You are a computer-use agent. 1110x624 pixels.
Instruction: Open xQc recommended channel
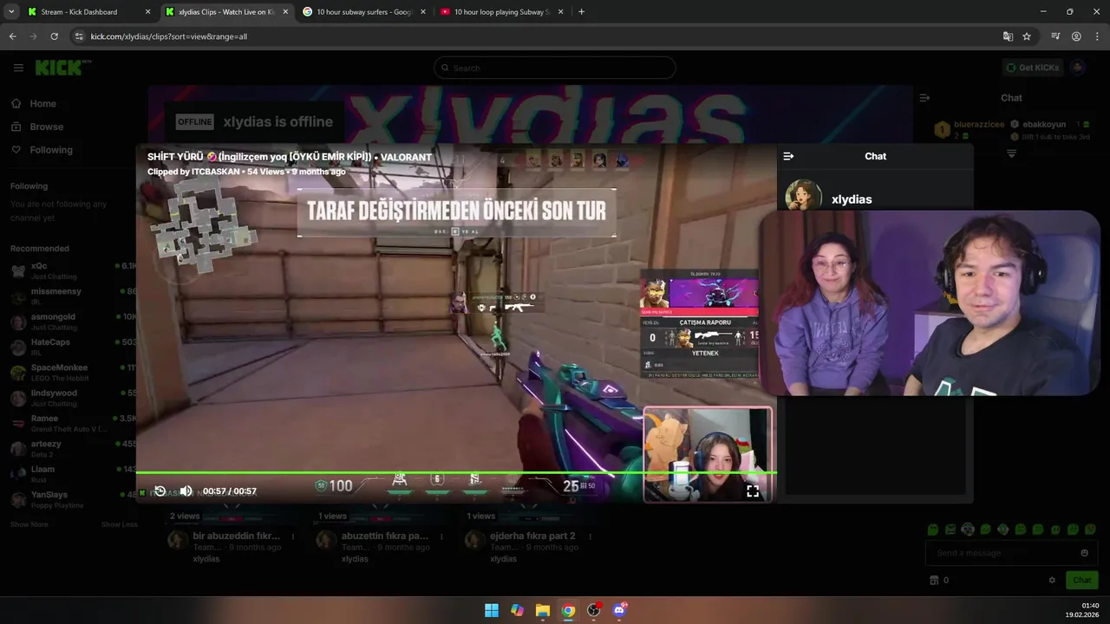point(73,270)
